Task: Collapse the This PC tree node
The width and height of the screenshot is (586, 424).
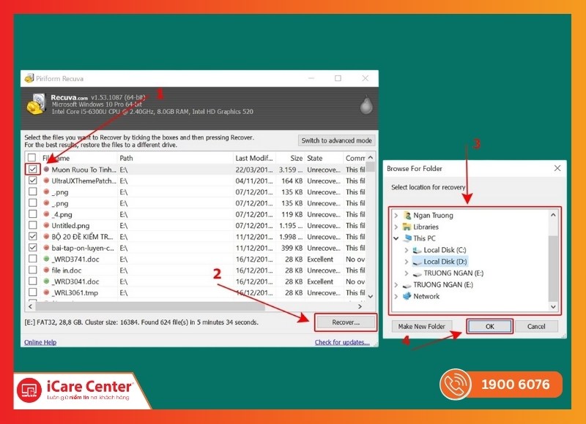Action: tap(397, 238)
